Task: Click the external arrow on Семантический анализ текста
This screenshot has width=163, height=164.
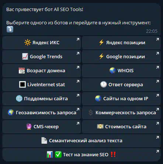Action: point(157,137)
